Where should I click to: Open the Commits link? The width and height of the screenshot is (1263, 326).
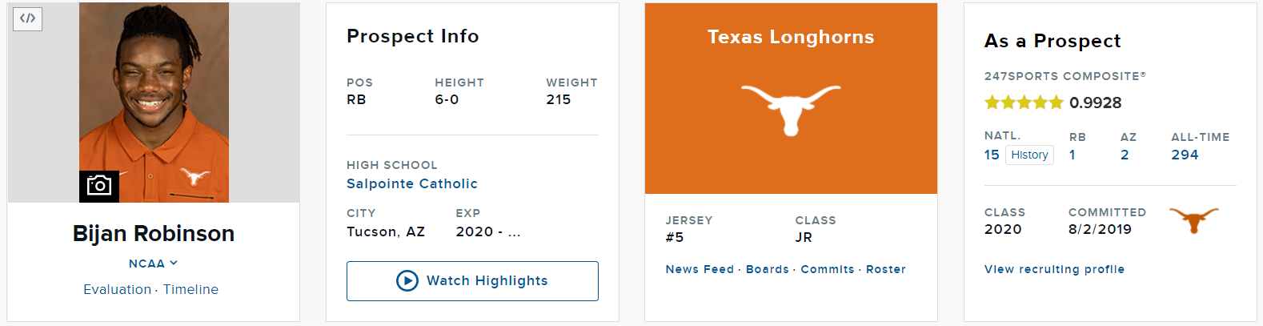(828, 269)
